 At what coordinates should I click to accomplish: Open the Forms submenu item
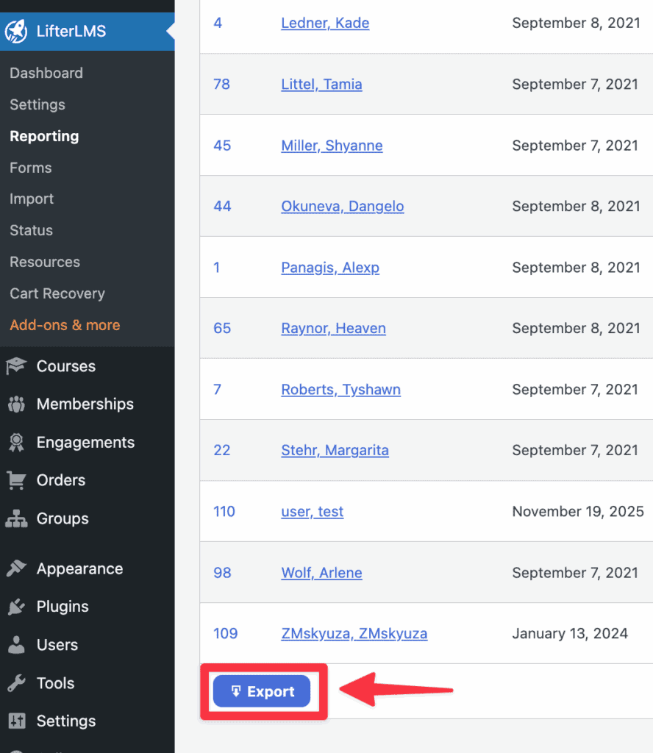point(31,168)
